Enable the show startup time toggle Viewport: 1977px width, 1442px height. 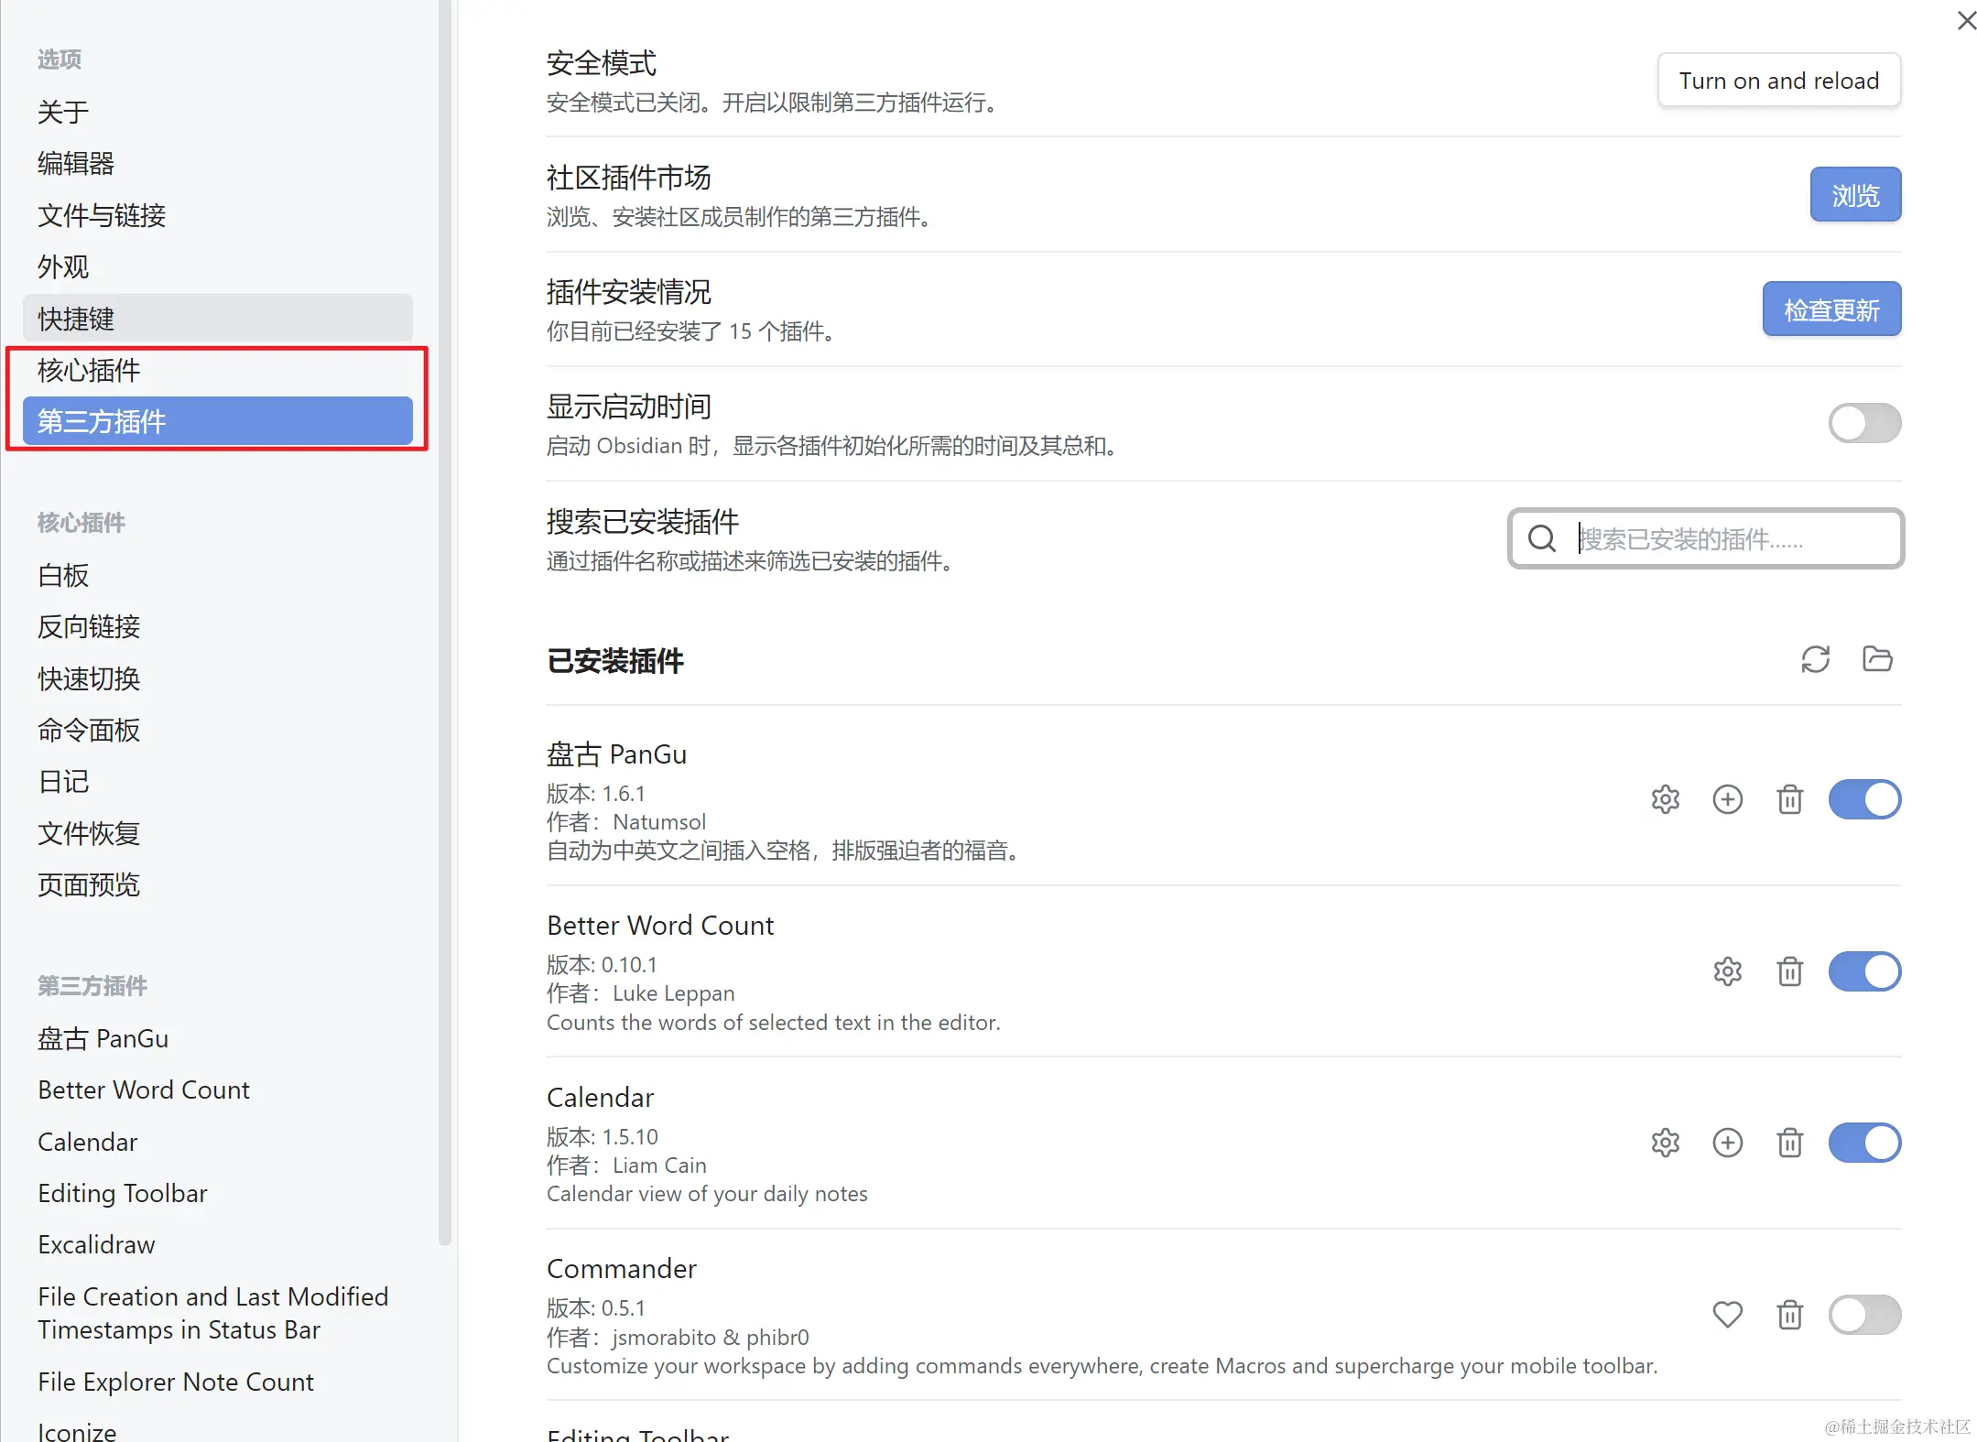click(1864, 423)
